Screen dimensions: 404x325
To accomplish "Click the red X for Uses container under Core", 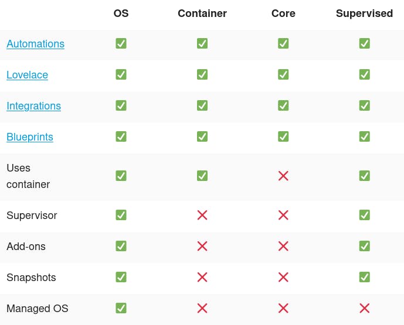I will tap(283, 176).
